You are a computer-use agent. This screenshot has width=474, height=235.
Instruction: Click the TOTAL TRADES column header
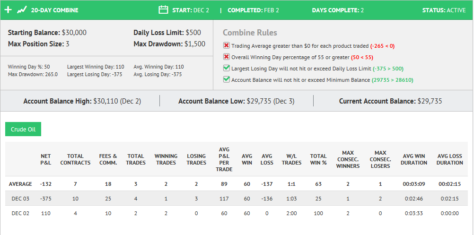point(136,159)
